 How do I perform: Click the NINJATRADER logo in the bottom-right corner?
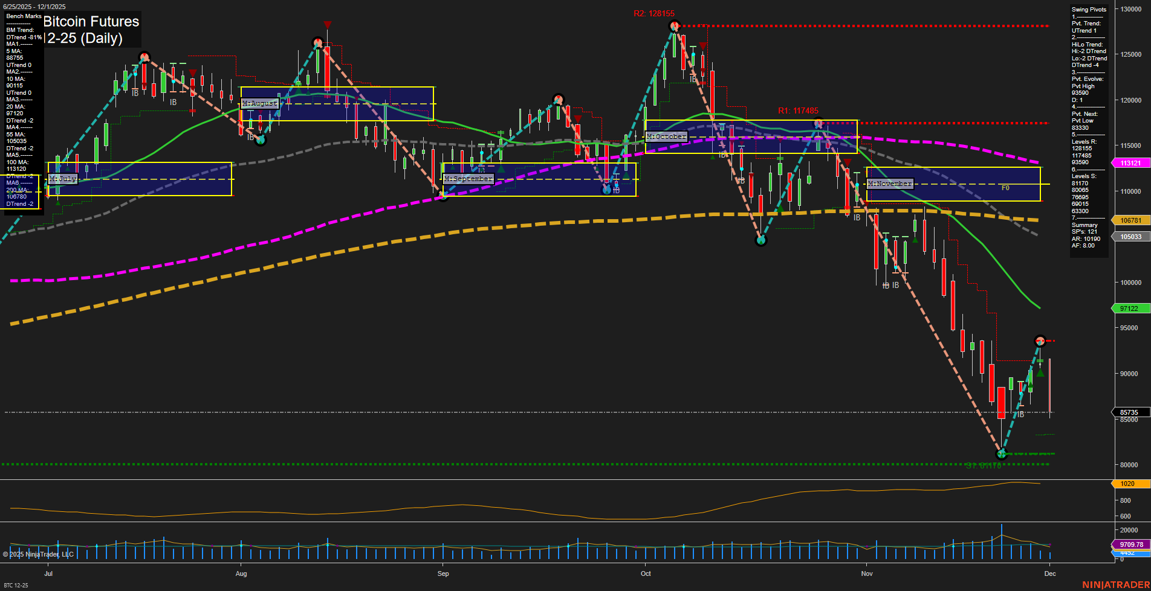(x=1115, y=584)
